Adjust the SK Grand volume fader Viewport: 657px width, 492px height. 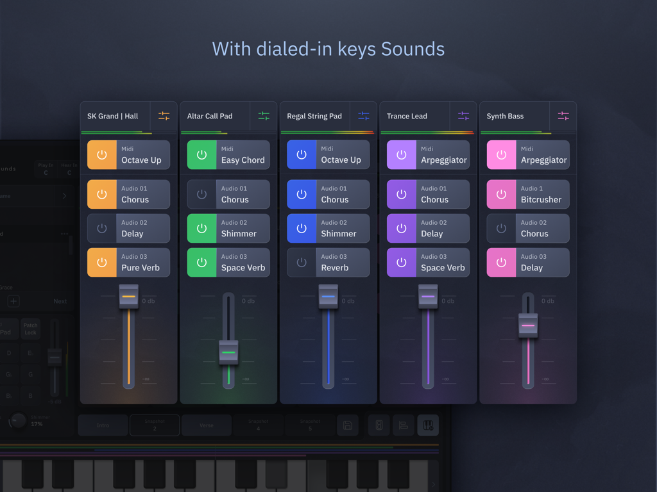[x=128, y=297]
